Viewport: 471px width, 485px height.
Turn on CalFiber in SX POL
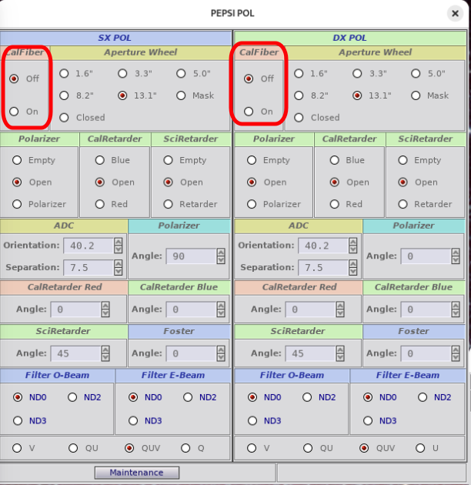pos(14,112)
